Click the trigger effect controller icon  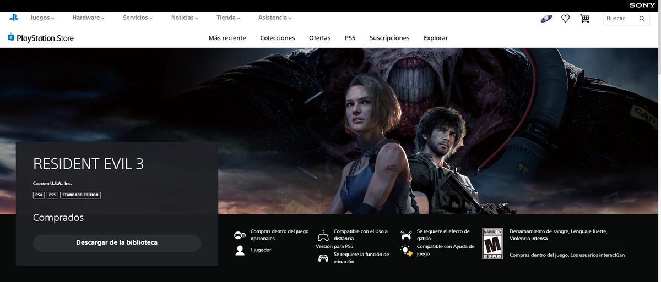[x=406, y=235]
